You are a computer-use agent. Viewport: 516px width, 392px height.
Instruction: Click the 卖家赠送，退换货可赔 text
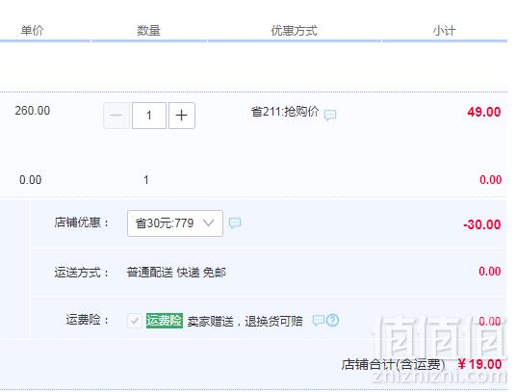click(245, 321)
